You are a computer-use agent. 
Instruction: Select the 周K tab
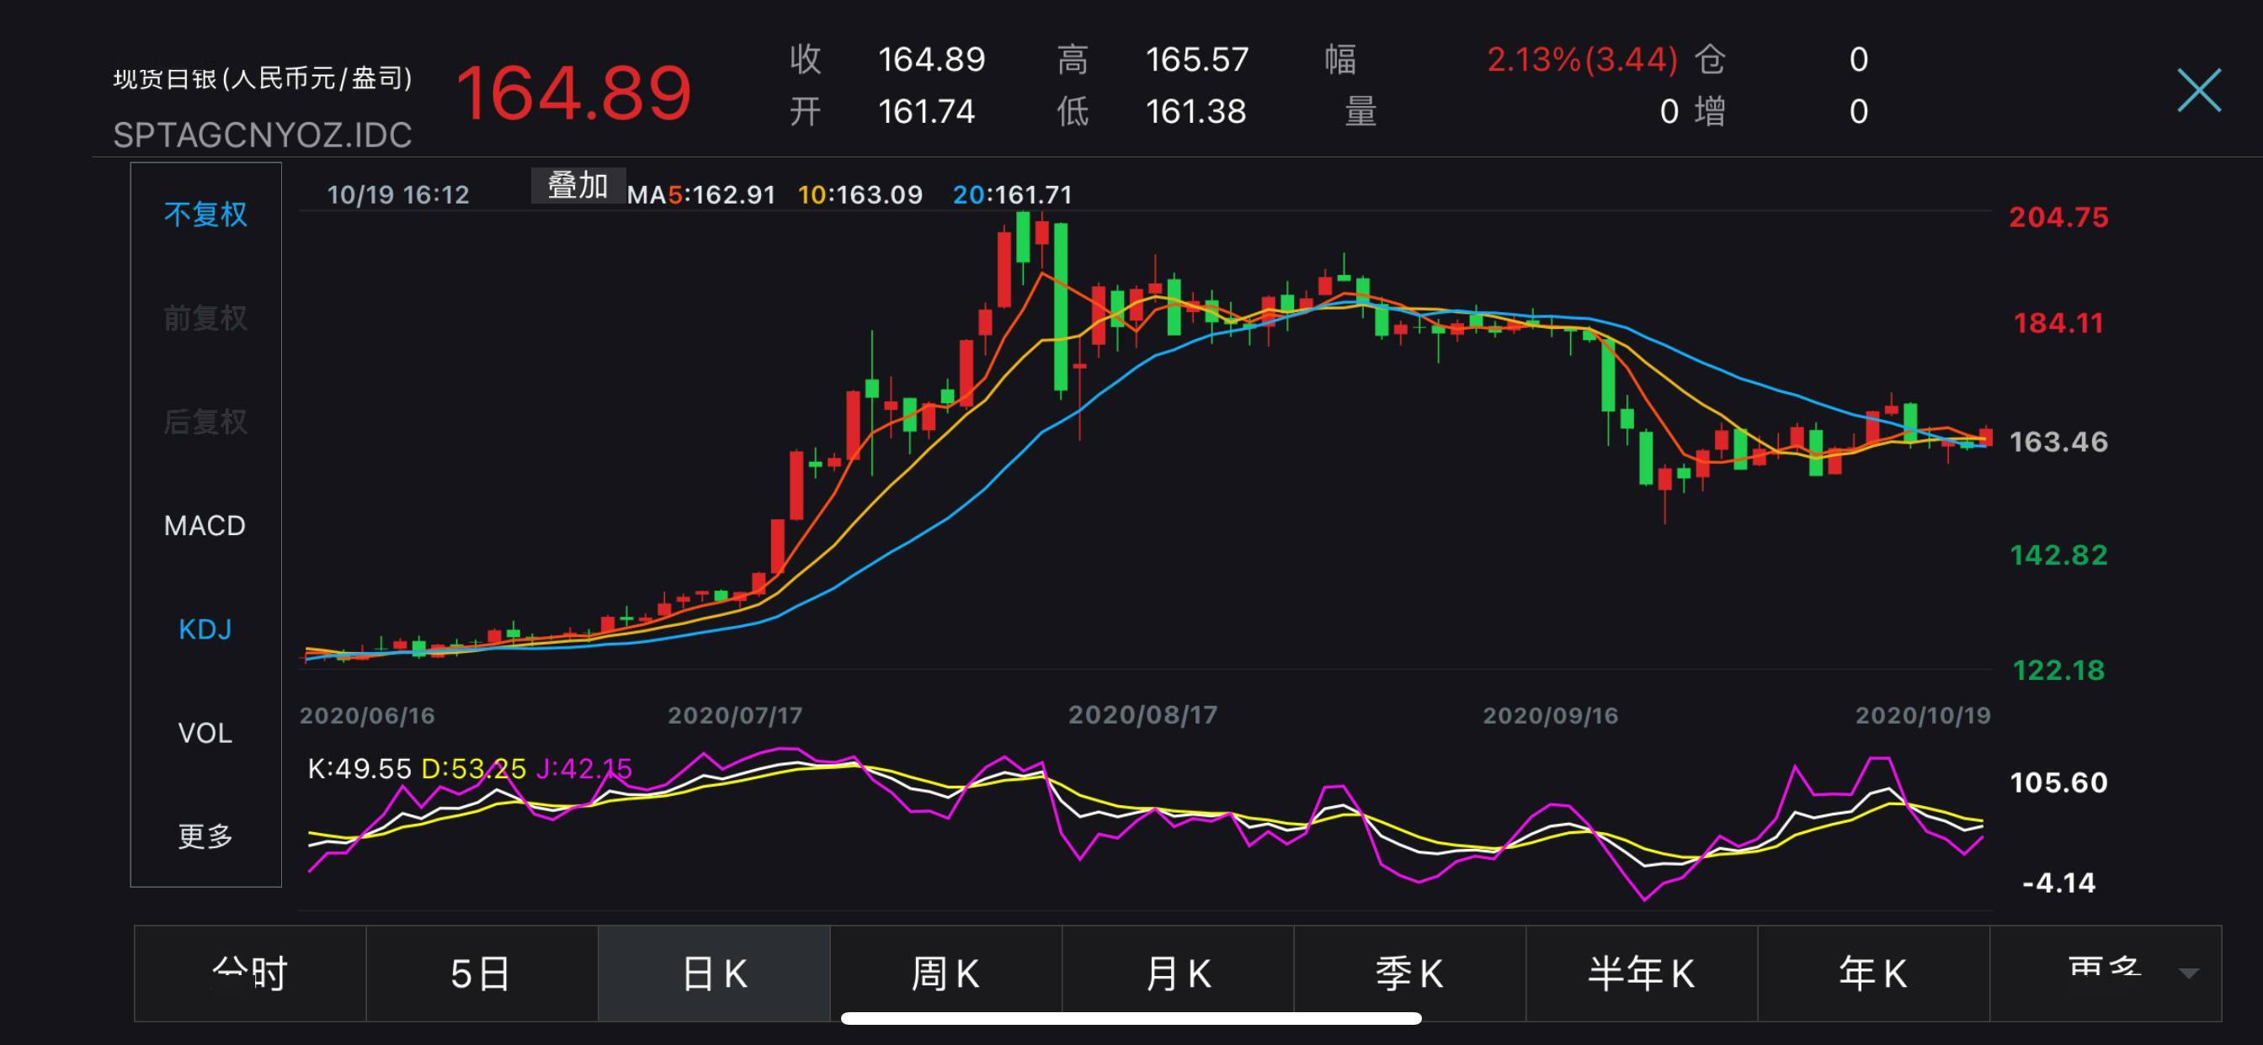point(946,973)
